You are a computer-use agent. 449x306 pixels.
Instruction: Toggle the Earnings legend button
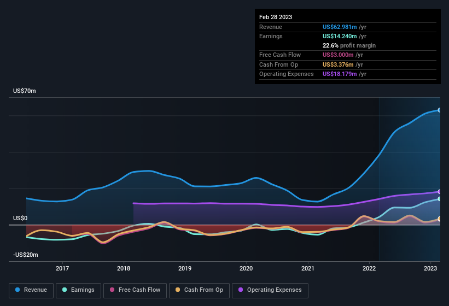coord(78,290)
